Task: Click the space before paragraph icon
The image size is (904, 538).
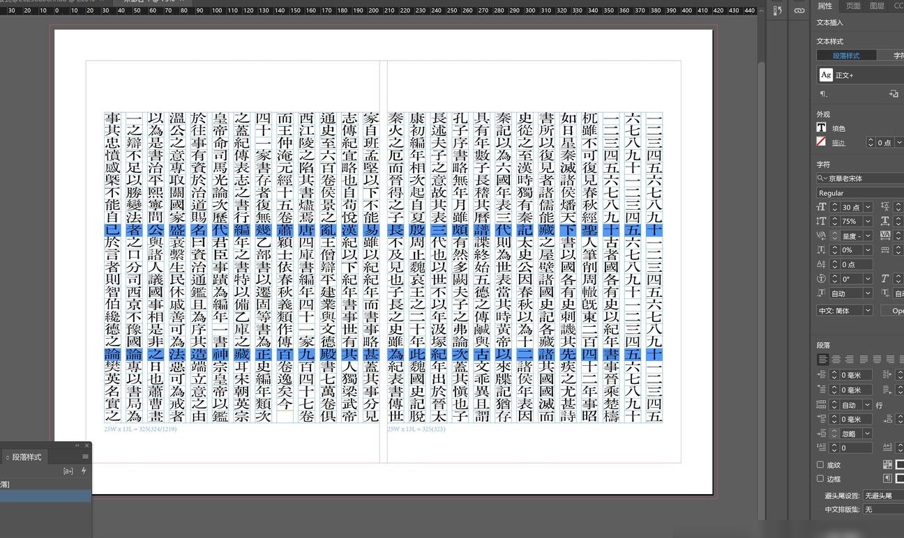Action: pos(822,419)
